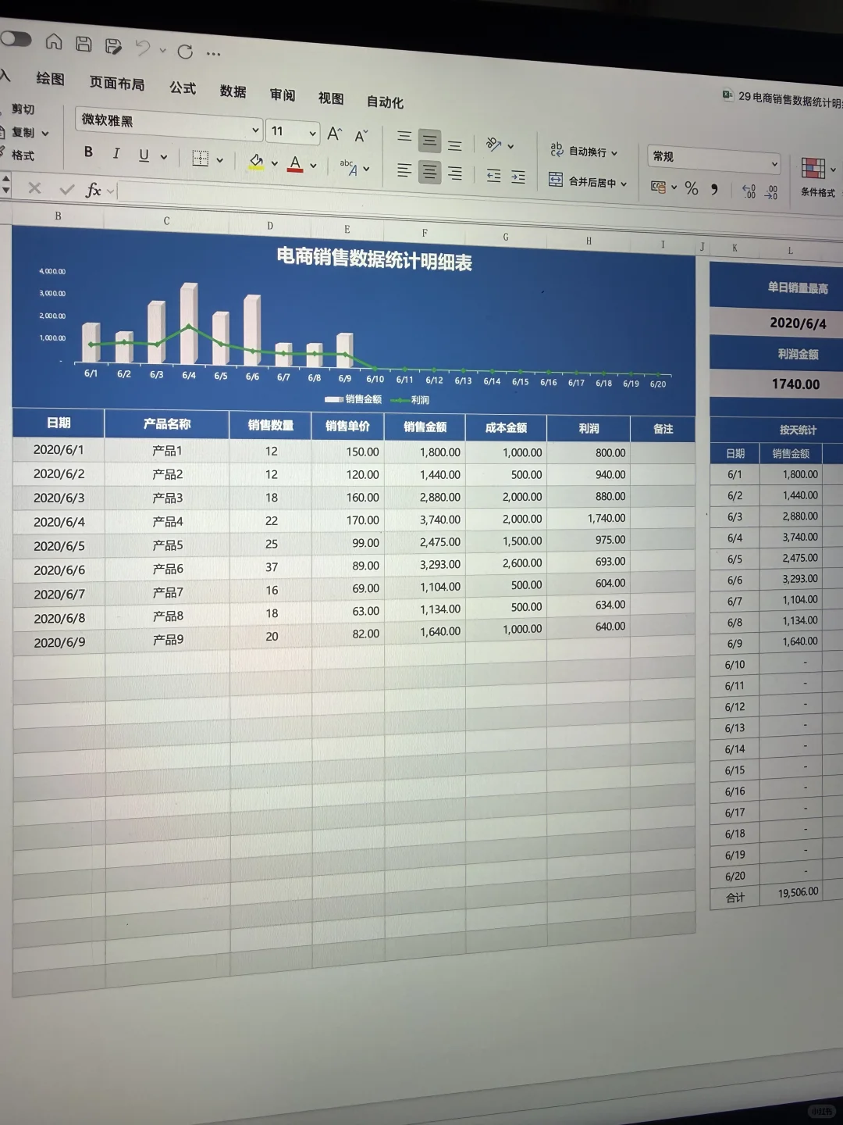Viewport: 843px width, 1125px height.
Task: Toggle center horizontal alignment
Action: click(429, 172)
